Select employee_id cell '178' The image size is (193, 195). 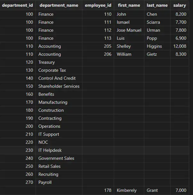tap(98, 190)
